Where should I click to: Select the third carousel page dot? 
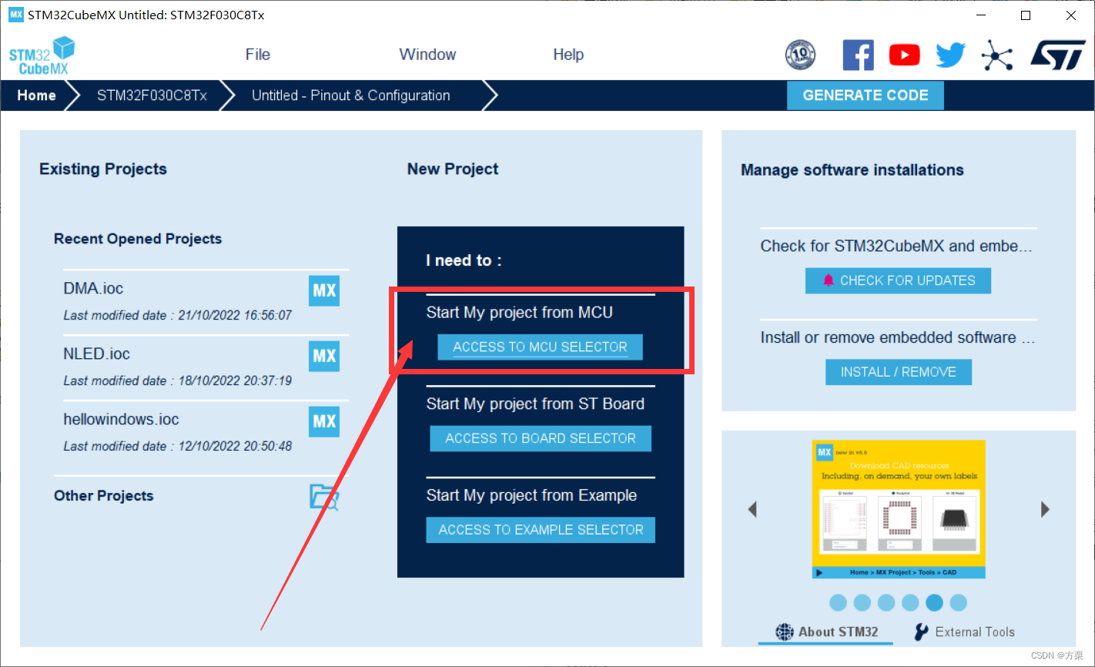point(886,602)
